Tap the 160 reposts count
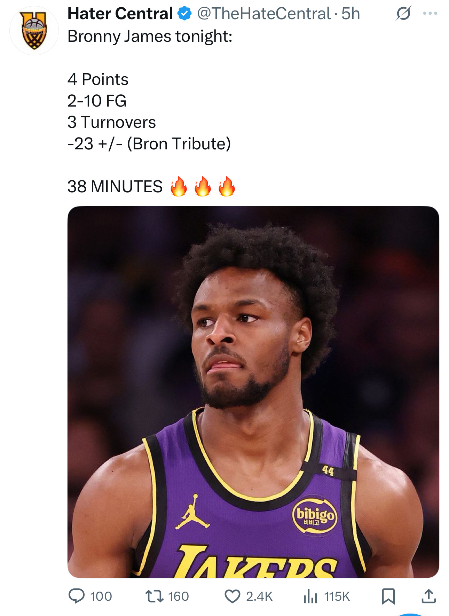 [x=179, y=596]
